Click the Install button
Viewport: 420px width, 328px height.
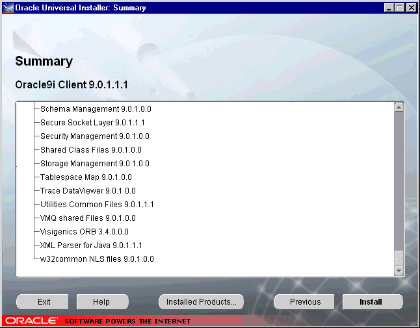[x=373, y=302]
